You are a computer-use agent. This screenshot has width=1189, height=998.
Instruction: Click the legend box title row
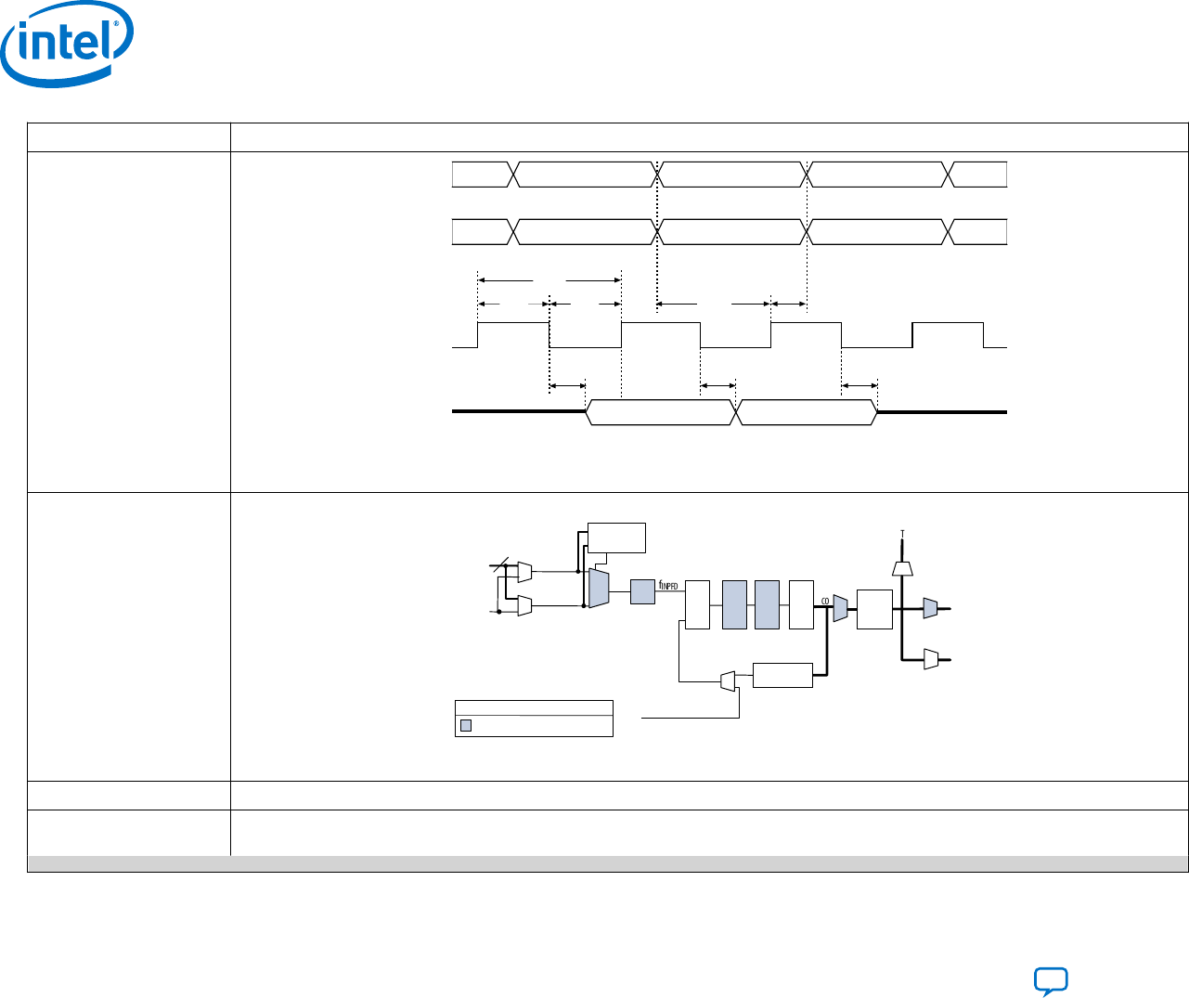click(534, 707)
